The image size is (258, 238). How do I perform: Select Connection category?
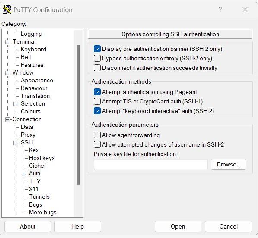click(x=27, y=119)
